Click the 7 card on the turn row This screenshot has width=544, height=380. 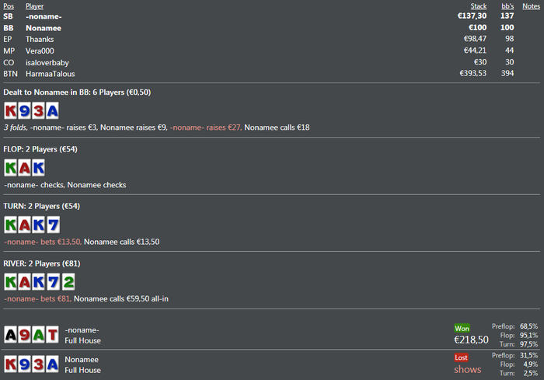pos(51,225)
